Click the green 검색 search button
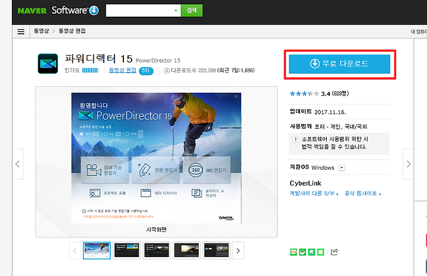This screenshot has height=276, width=427. click(x=192, y=10)
